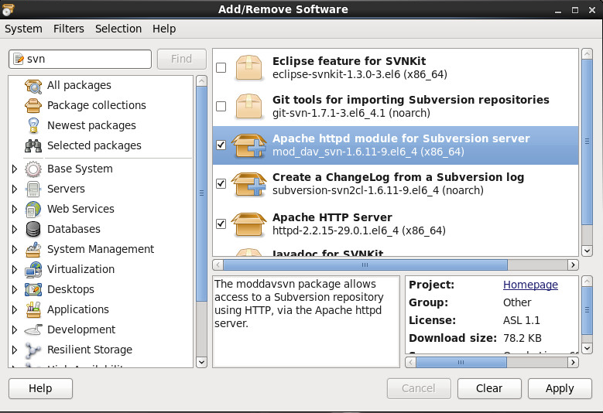This screenshot has height=413, width=603.
Task: Open the Help menu in menu bar
Action: pyautogui.click(x=164, y=29)
